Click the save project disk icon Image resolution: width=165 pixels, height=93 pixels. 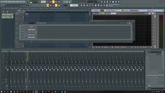[x=113, y=2]
